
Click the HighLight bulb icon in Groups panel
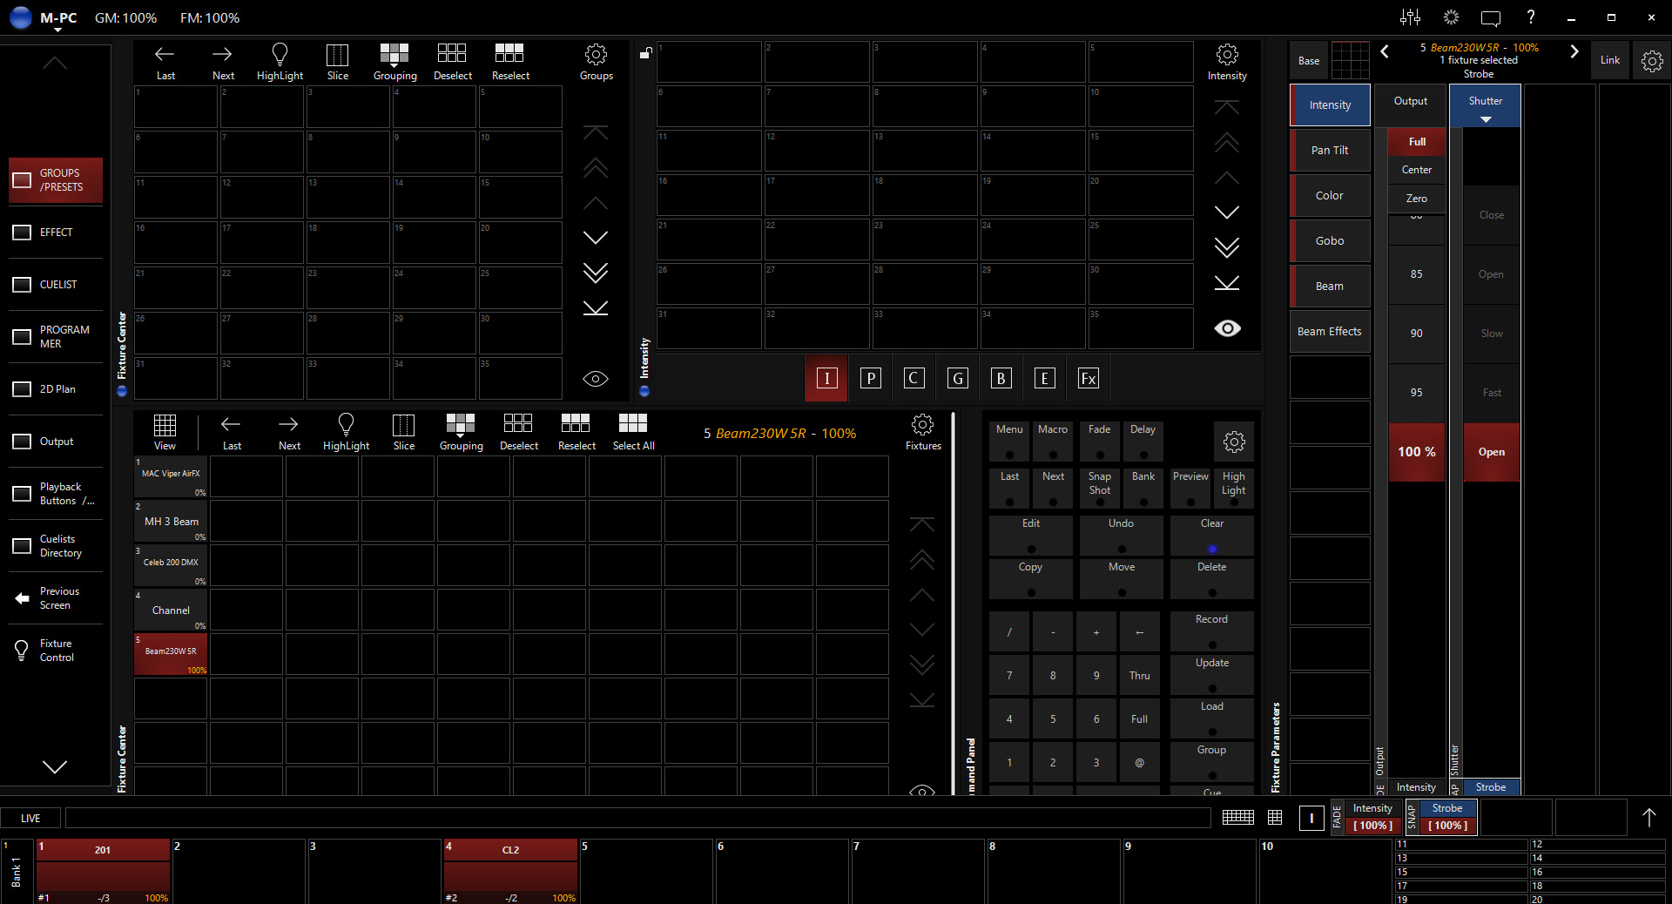click(280, 56)
